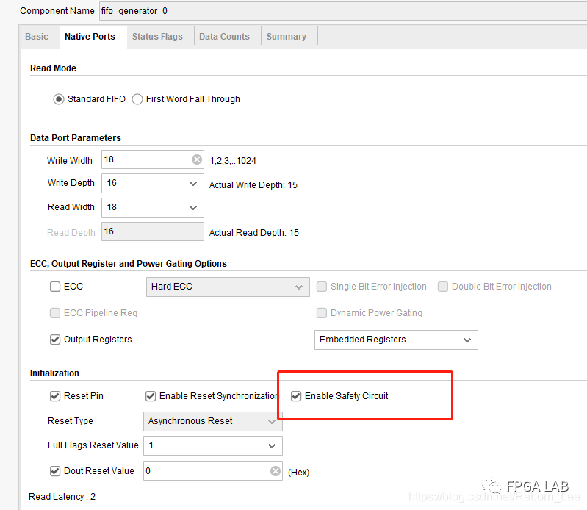
Task: Go to the Data Counts tab
Action: (x=224, y=37)
